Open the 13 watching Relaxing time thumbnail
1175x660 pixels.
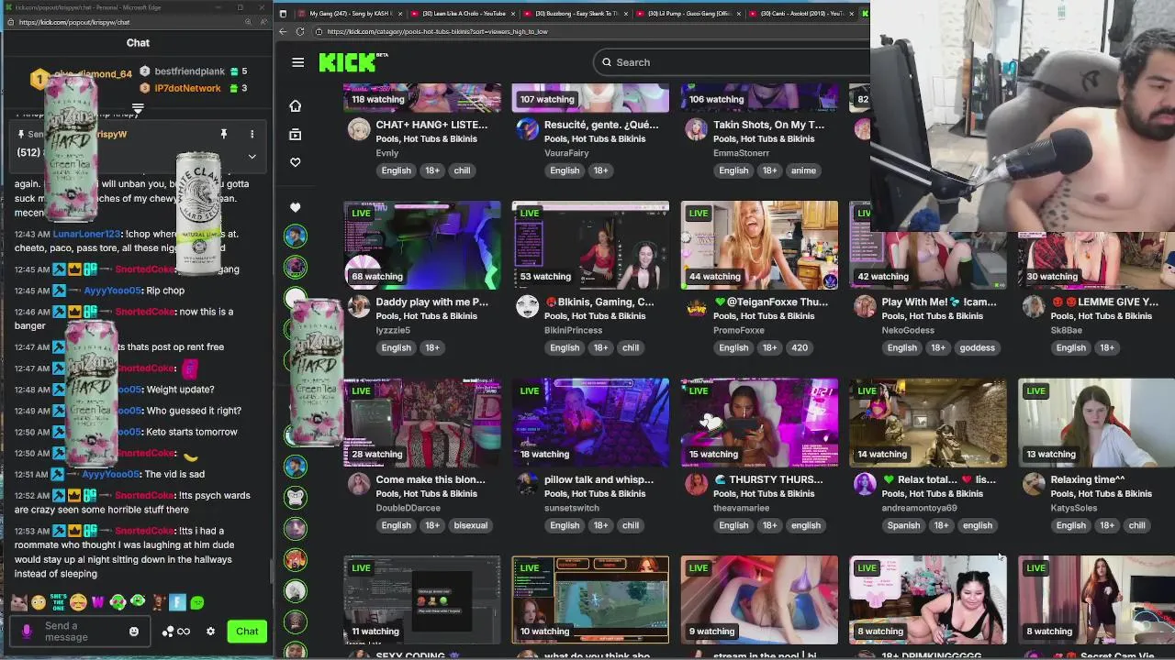[x=1096, y=423]
